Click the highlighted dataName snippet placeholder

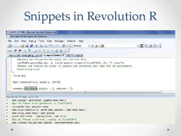click(x=31, y=88)
